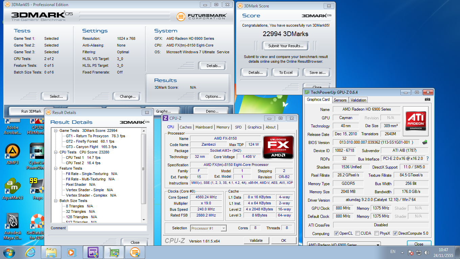Switch to GPU-Z via taskbar icon
This screenshot has width=460, height=259.
coord(114,252)
